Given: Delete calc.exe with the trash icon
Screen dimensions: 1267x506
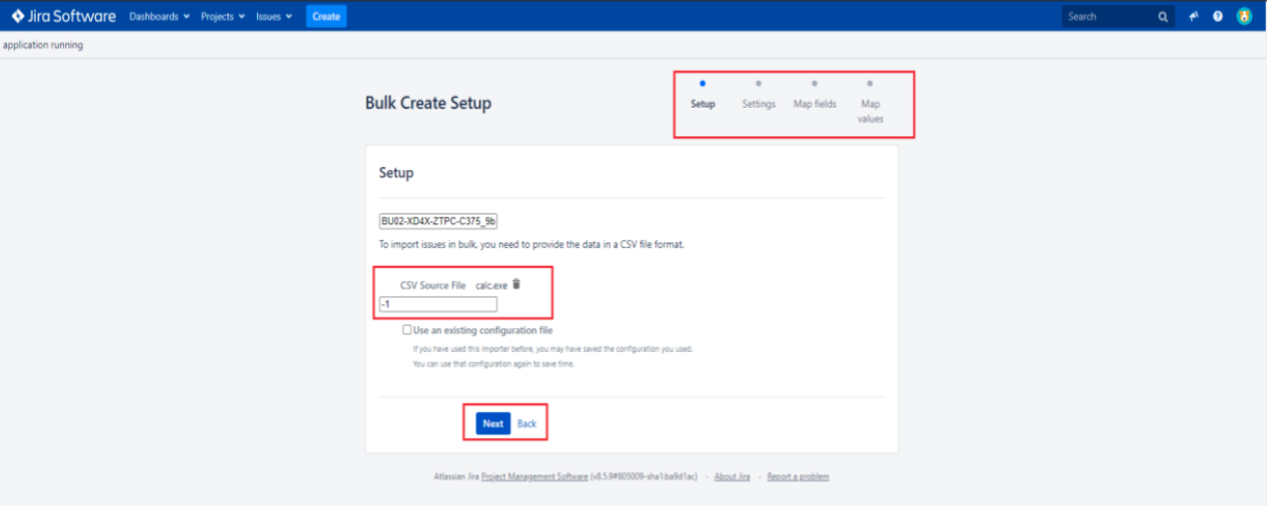Looking at the screenshot, I should tap(516, 284).
